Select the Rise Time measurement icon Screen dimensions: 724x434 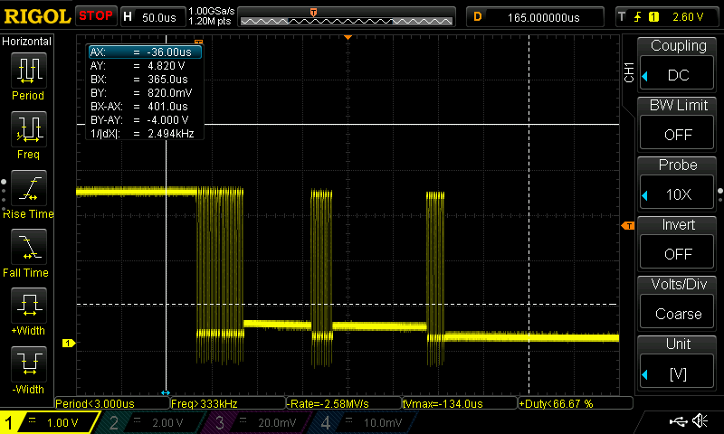tap(29, 188)
